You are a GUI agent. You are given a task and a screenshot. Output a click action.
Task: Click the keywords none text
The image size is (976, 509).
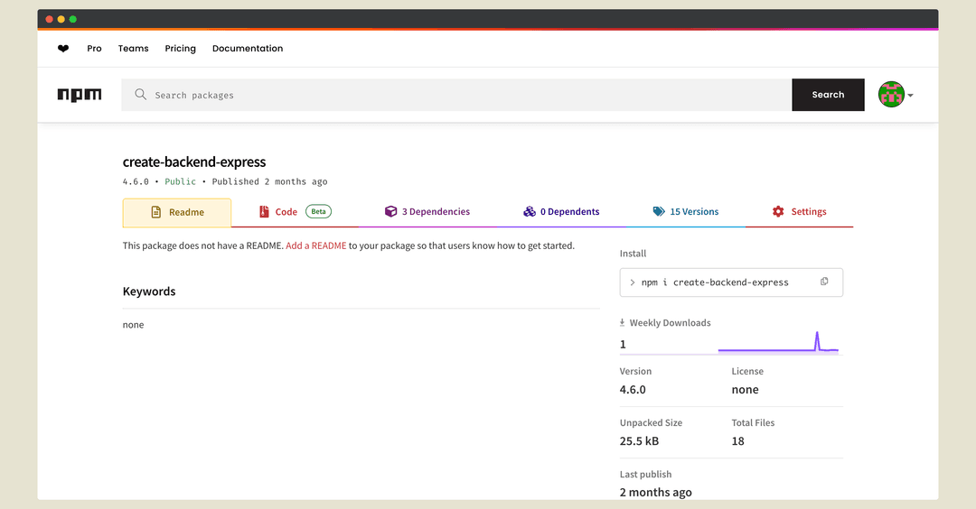[133, 324]
